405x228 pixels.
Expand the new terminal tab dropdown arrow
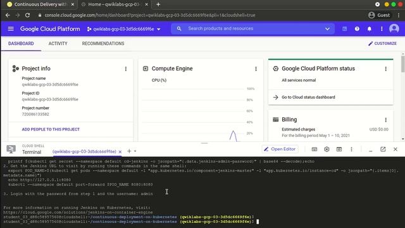(x=135, y=151)
